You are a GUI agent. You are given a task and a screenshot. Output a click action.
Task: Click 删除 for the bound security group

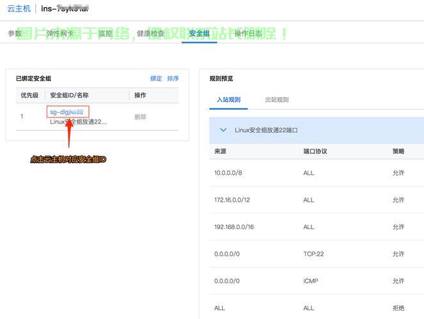click(x=140, y=117)
